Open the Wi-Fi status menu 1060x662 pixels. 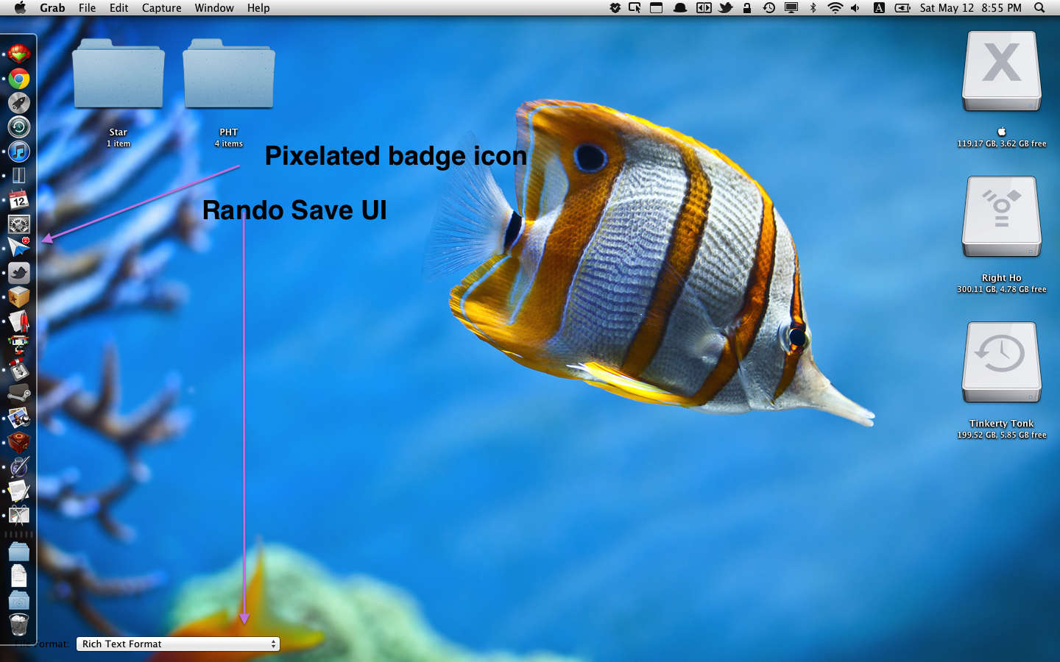click(x=835, y=8)
